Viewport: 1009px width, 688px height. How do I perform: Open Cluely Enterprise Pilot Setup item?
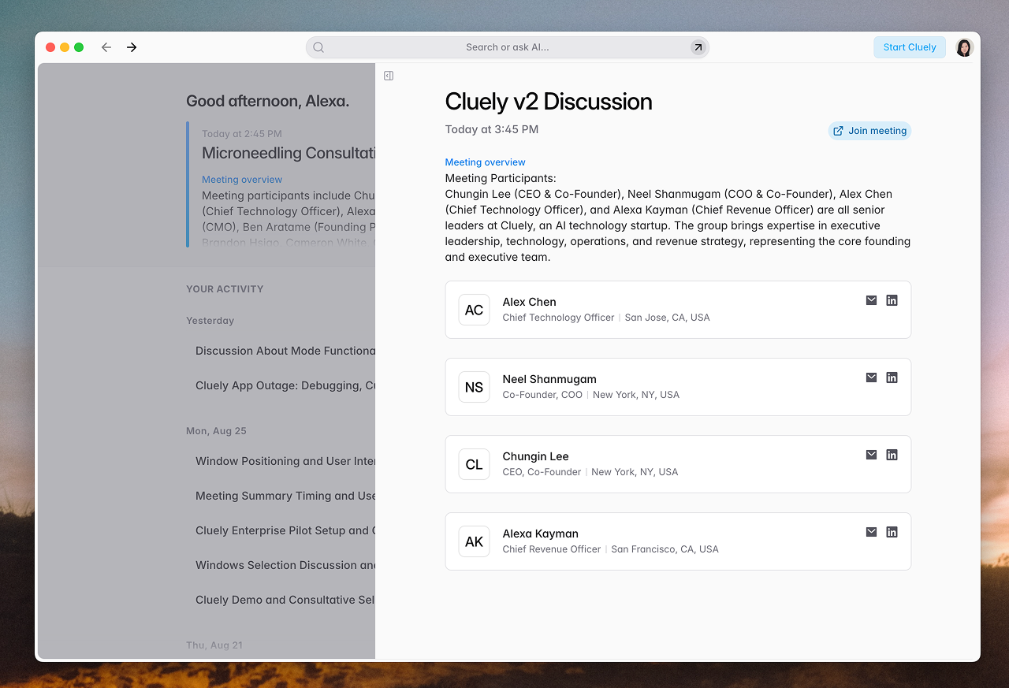coord(285,530)
